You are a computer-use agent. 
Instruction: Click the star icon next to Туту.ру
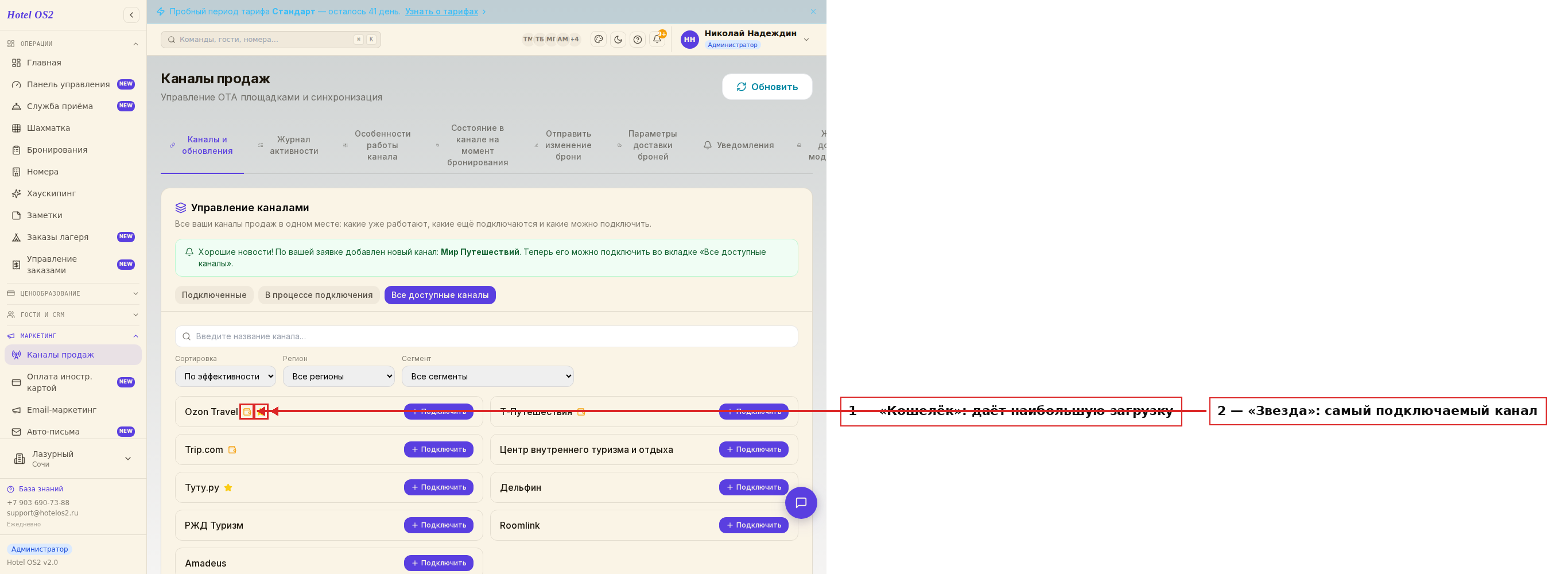pos(228,487)
